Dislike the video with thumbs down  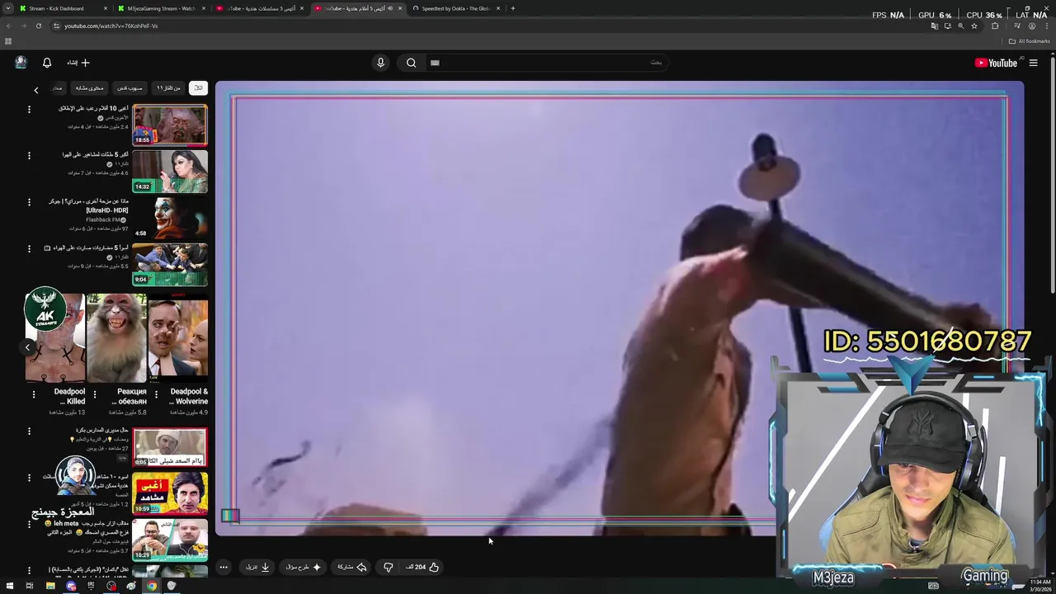[388, 567]
